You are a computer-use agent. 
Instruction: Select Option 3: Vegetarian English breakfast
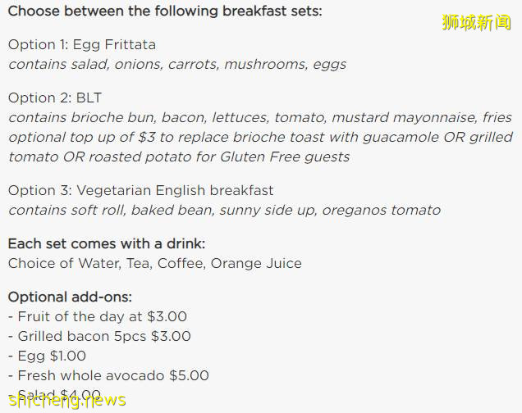[140, 190]
